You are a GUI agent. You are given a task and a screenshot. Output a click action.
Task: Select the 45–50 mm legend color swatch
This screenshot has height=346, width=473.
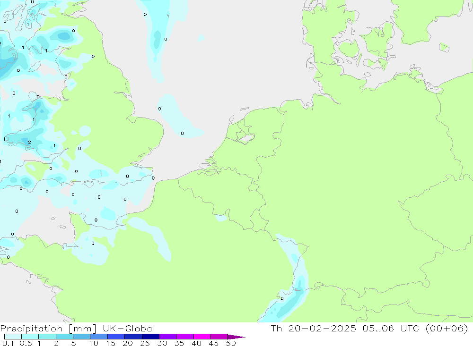tap(219, 337)
